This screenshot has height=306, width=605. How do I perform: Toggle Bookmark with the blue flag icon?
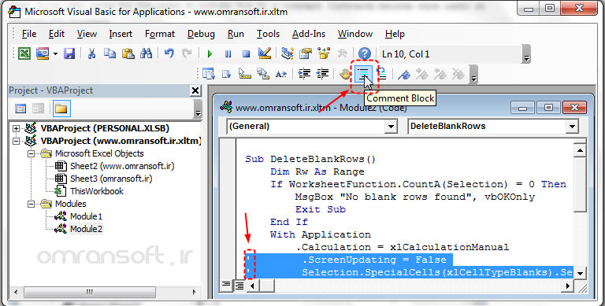404,74
